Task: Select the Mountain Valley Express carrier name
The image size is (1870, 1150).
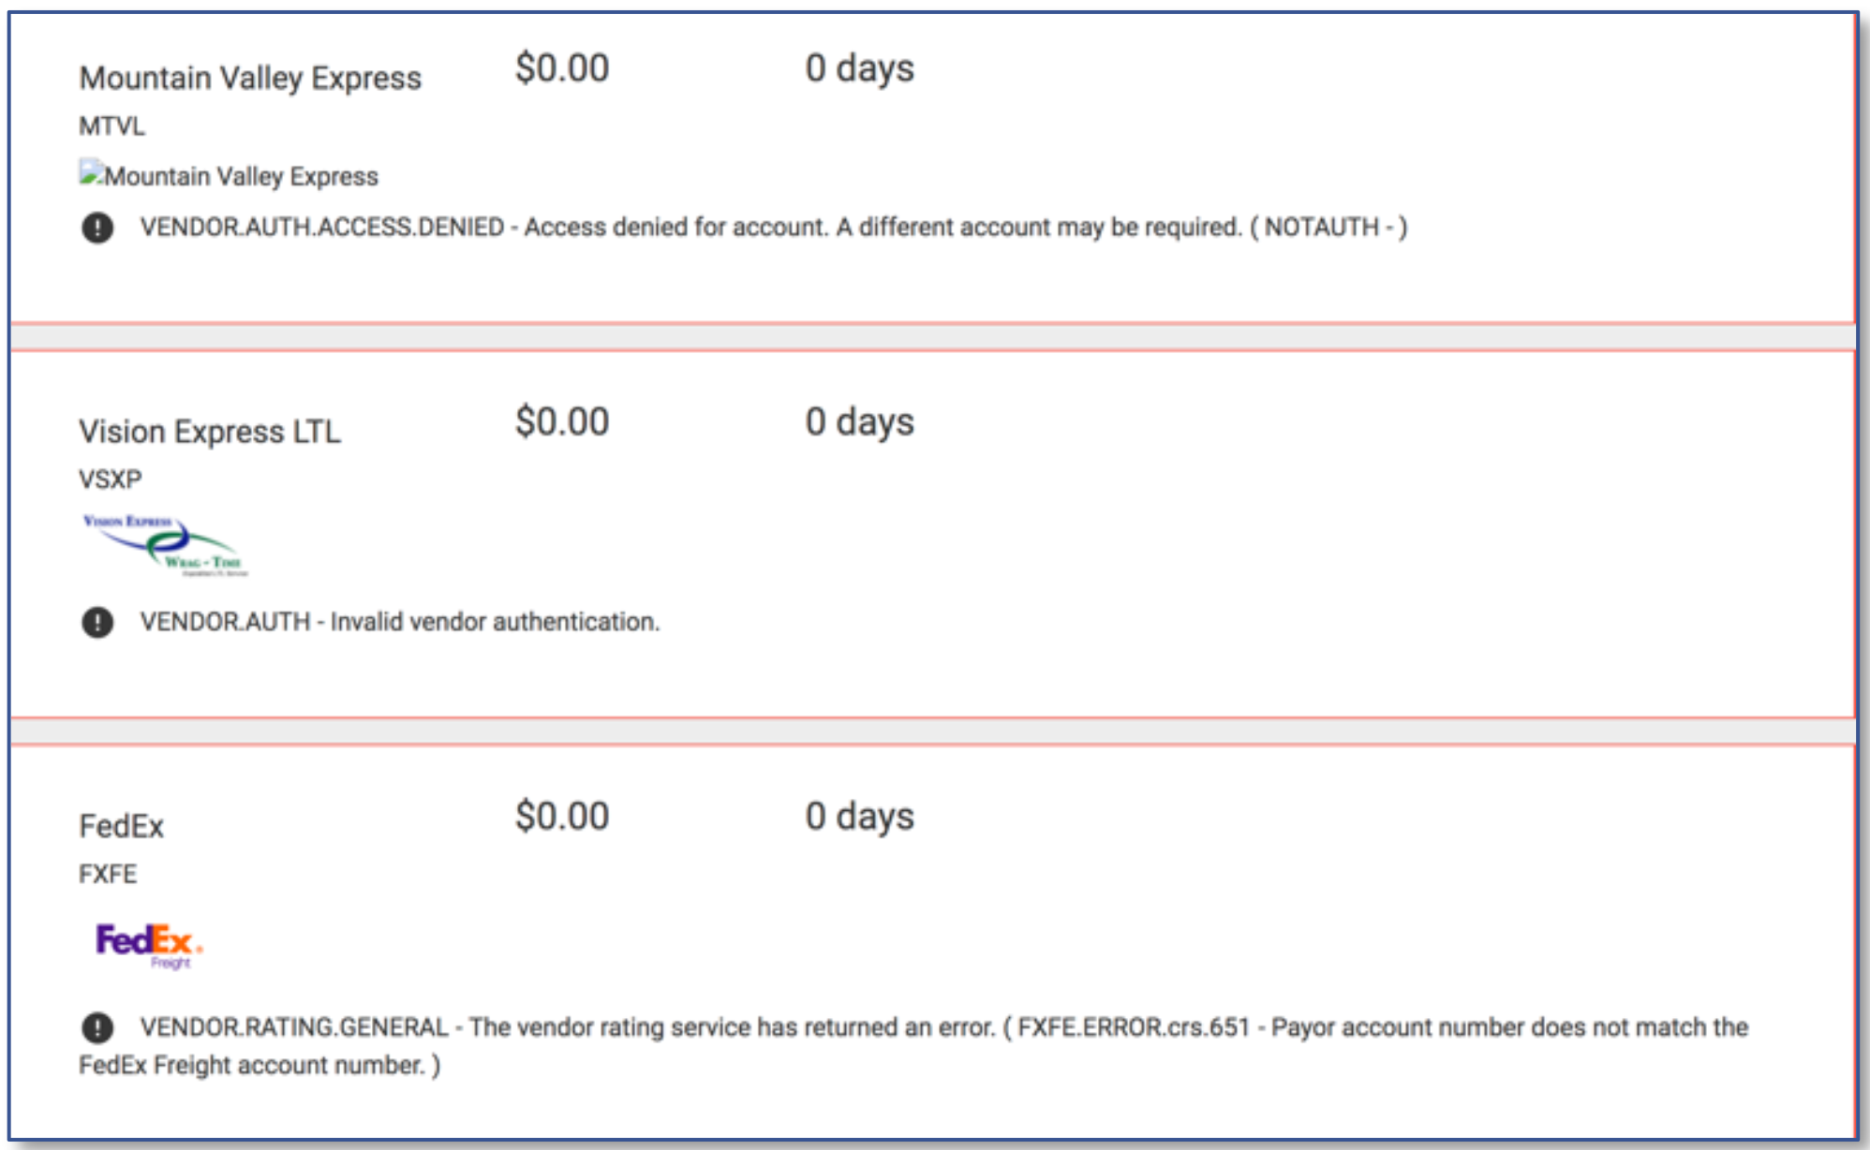Action: point(250,78)
